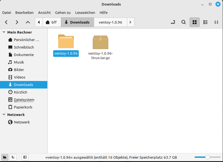Image resolution: width=223 pixels, height=162 pixels.
Task: Click the ventoy-1.0.96-linux.tar.gz file name label
Action: tap(101, 55)
